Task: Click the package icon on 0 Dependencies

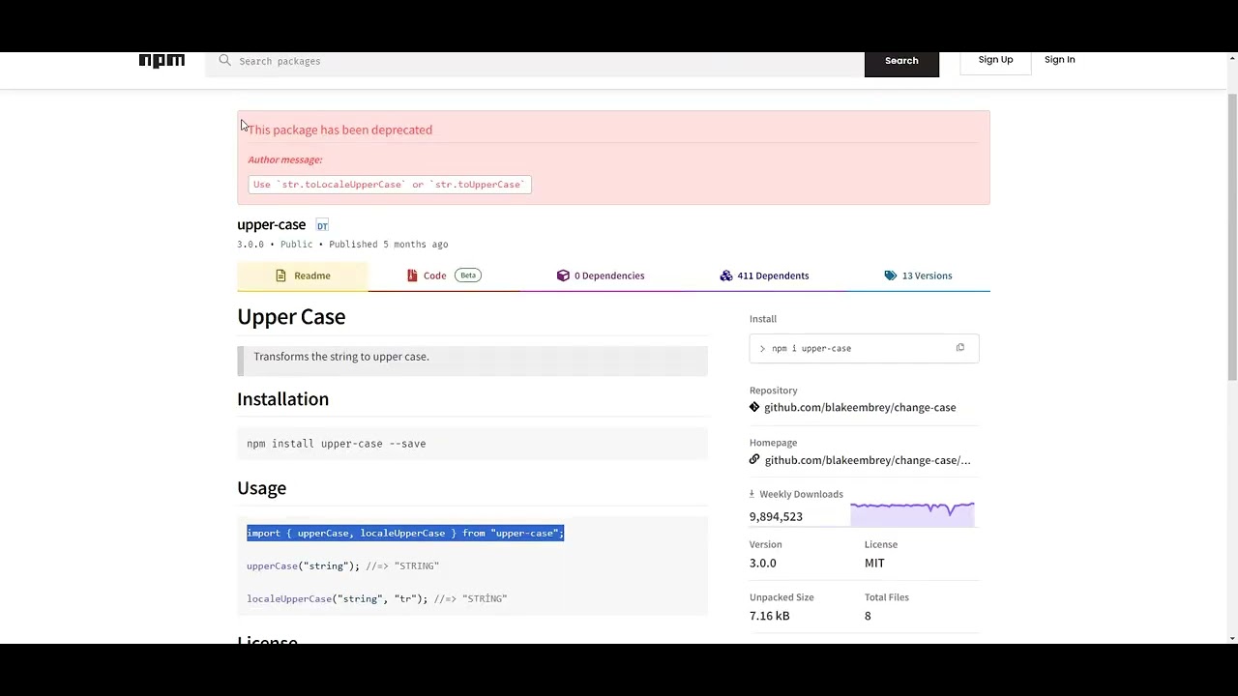Action: [x=563, y=275]
